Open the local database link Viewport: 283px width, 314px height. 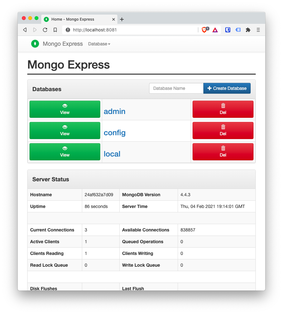tap(112, 154)
